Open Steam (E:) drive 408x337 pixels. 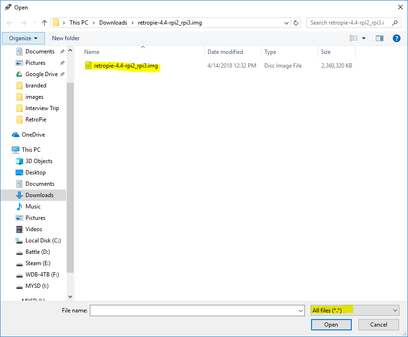point(38,263)
